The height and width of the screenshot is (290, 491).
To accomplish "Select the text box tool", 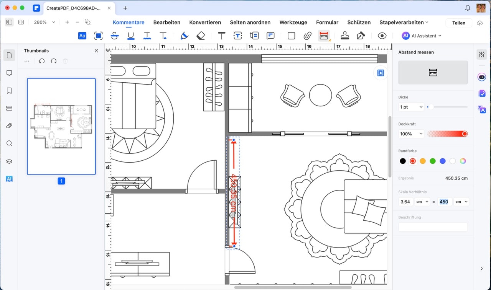I will click(x=238, y=36).
